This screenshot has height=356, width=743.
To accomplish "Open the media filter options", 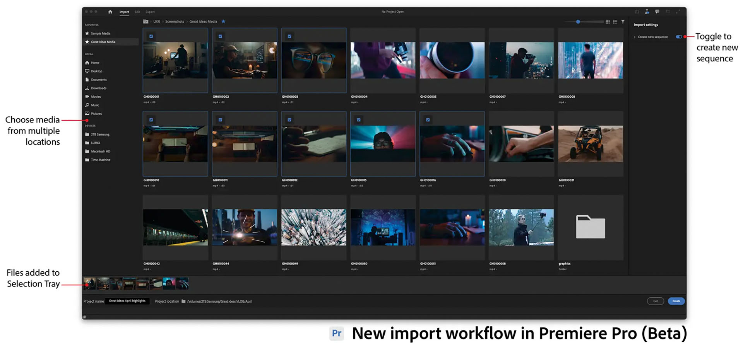I will [x=623, y=22].
